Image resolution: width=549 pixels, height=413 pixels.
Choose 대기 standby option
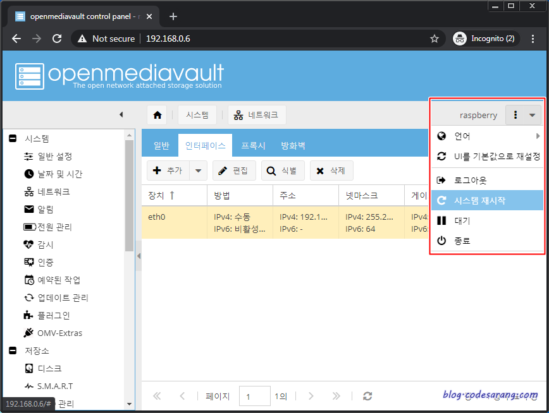coord(487,220)
